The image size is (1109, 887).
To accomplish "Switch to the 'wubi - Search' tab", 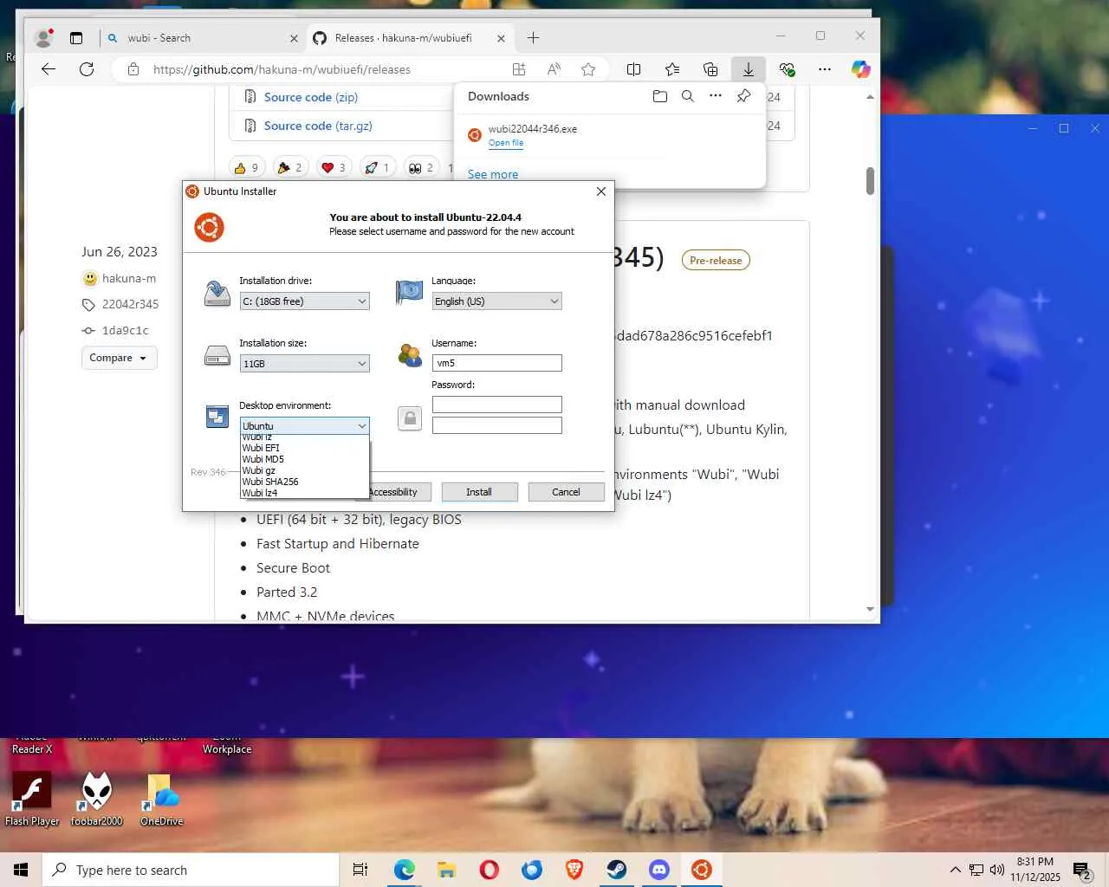I will 202,38.
